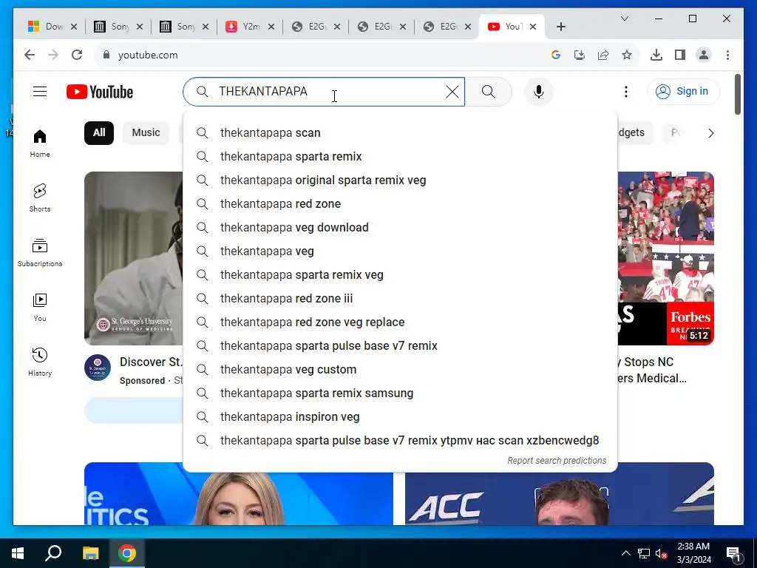This screenshot has width=757, height=568.
Task: Bookmark this page with the star icon
Action: [627, 55]
